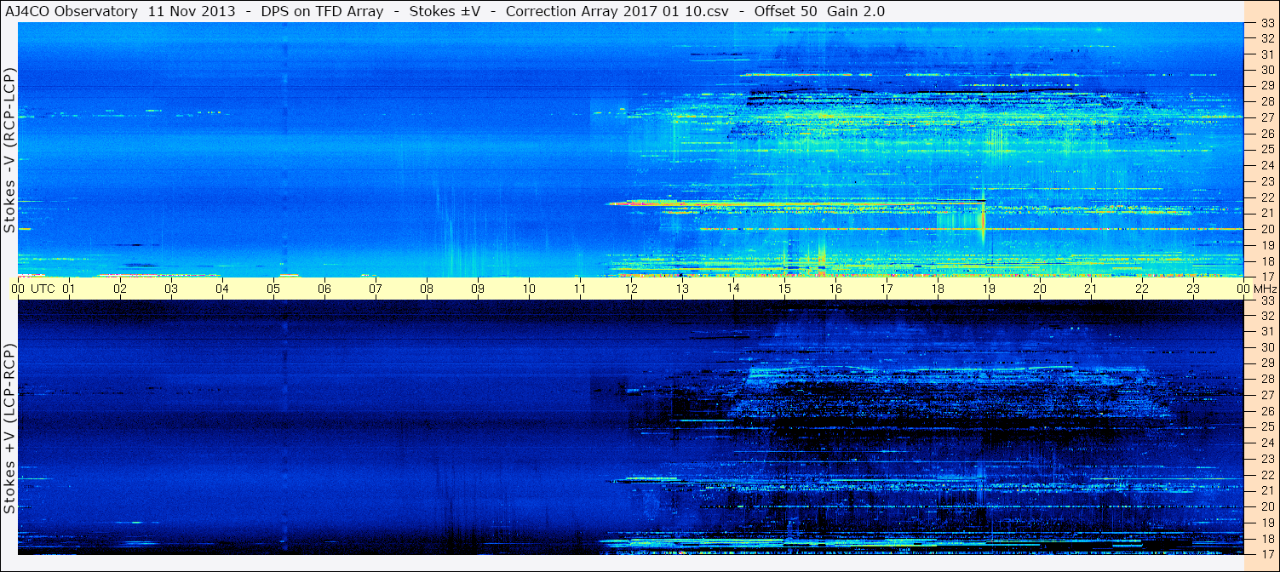Click the 12 hour mark on UTC axis
This screenshot has height=572, width=1280.
point(631,289)
